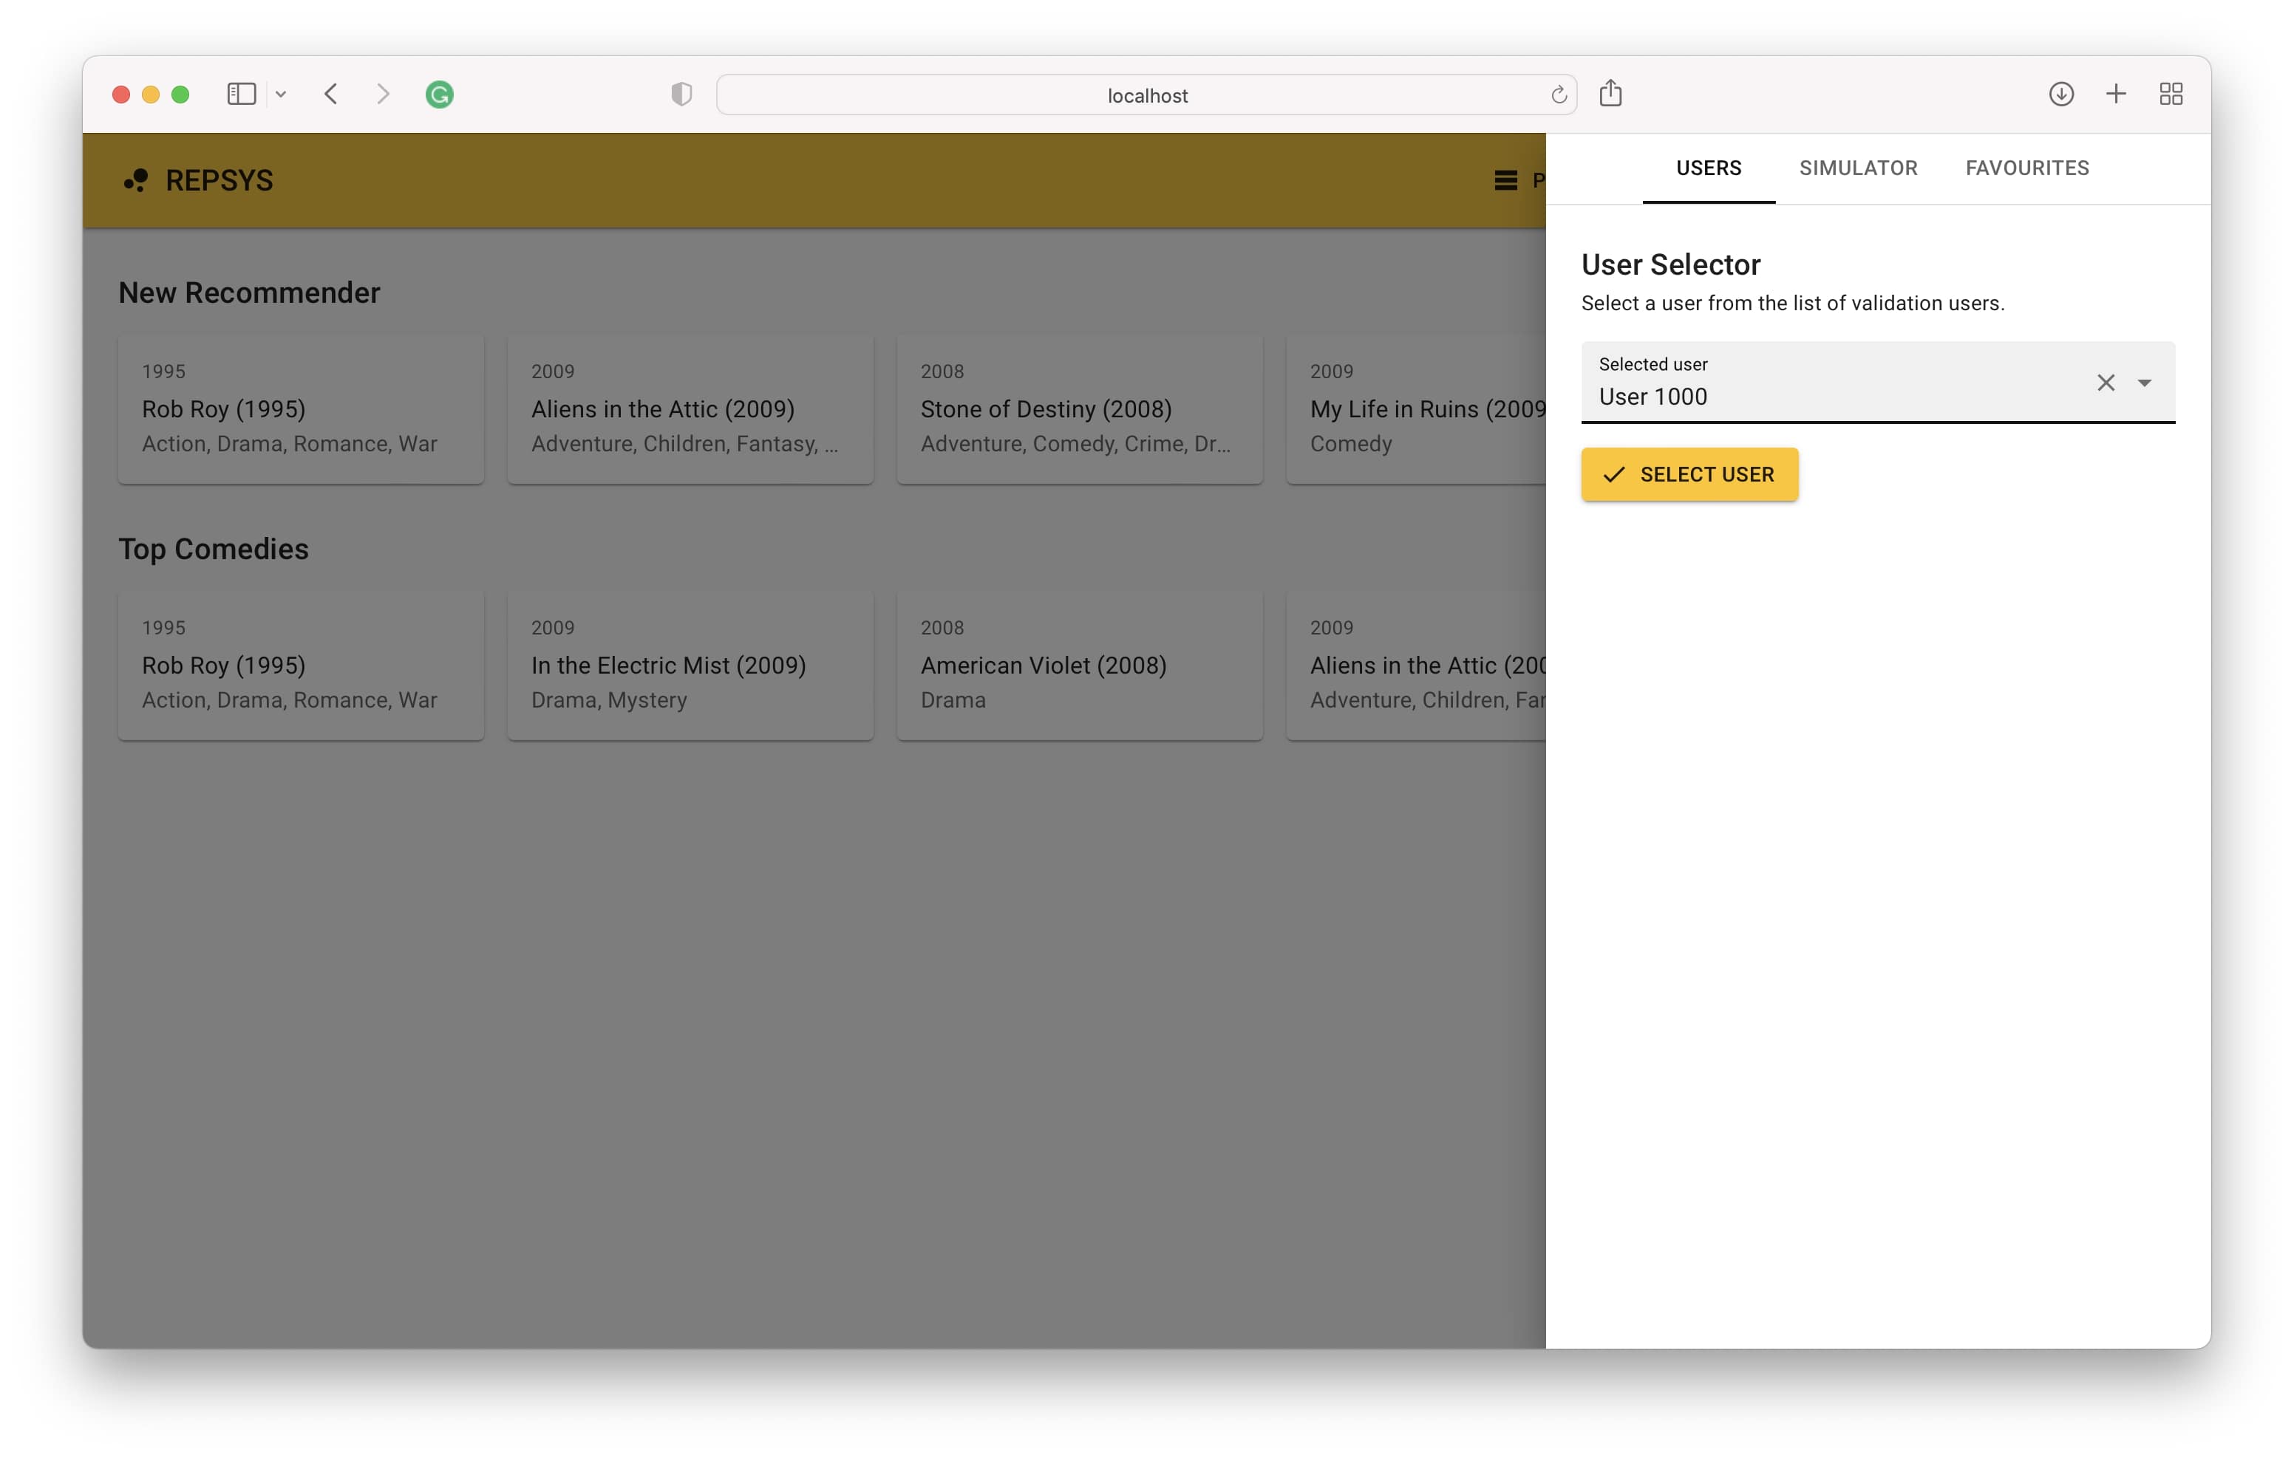The width and height of the screenshot is (2294, 1458).
Task: Clear the selected user with X
Action: tap(2106, 383)
